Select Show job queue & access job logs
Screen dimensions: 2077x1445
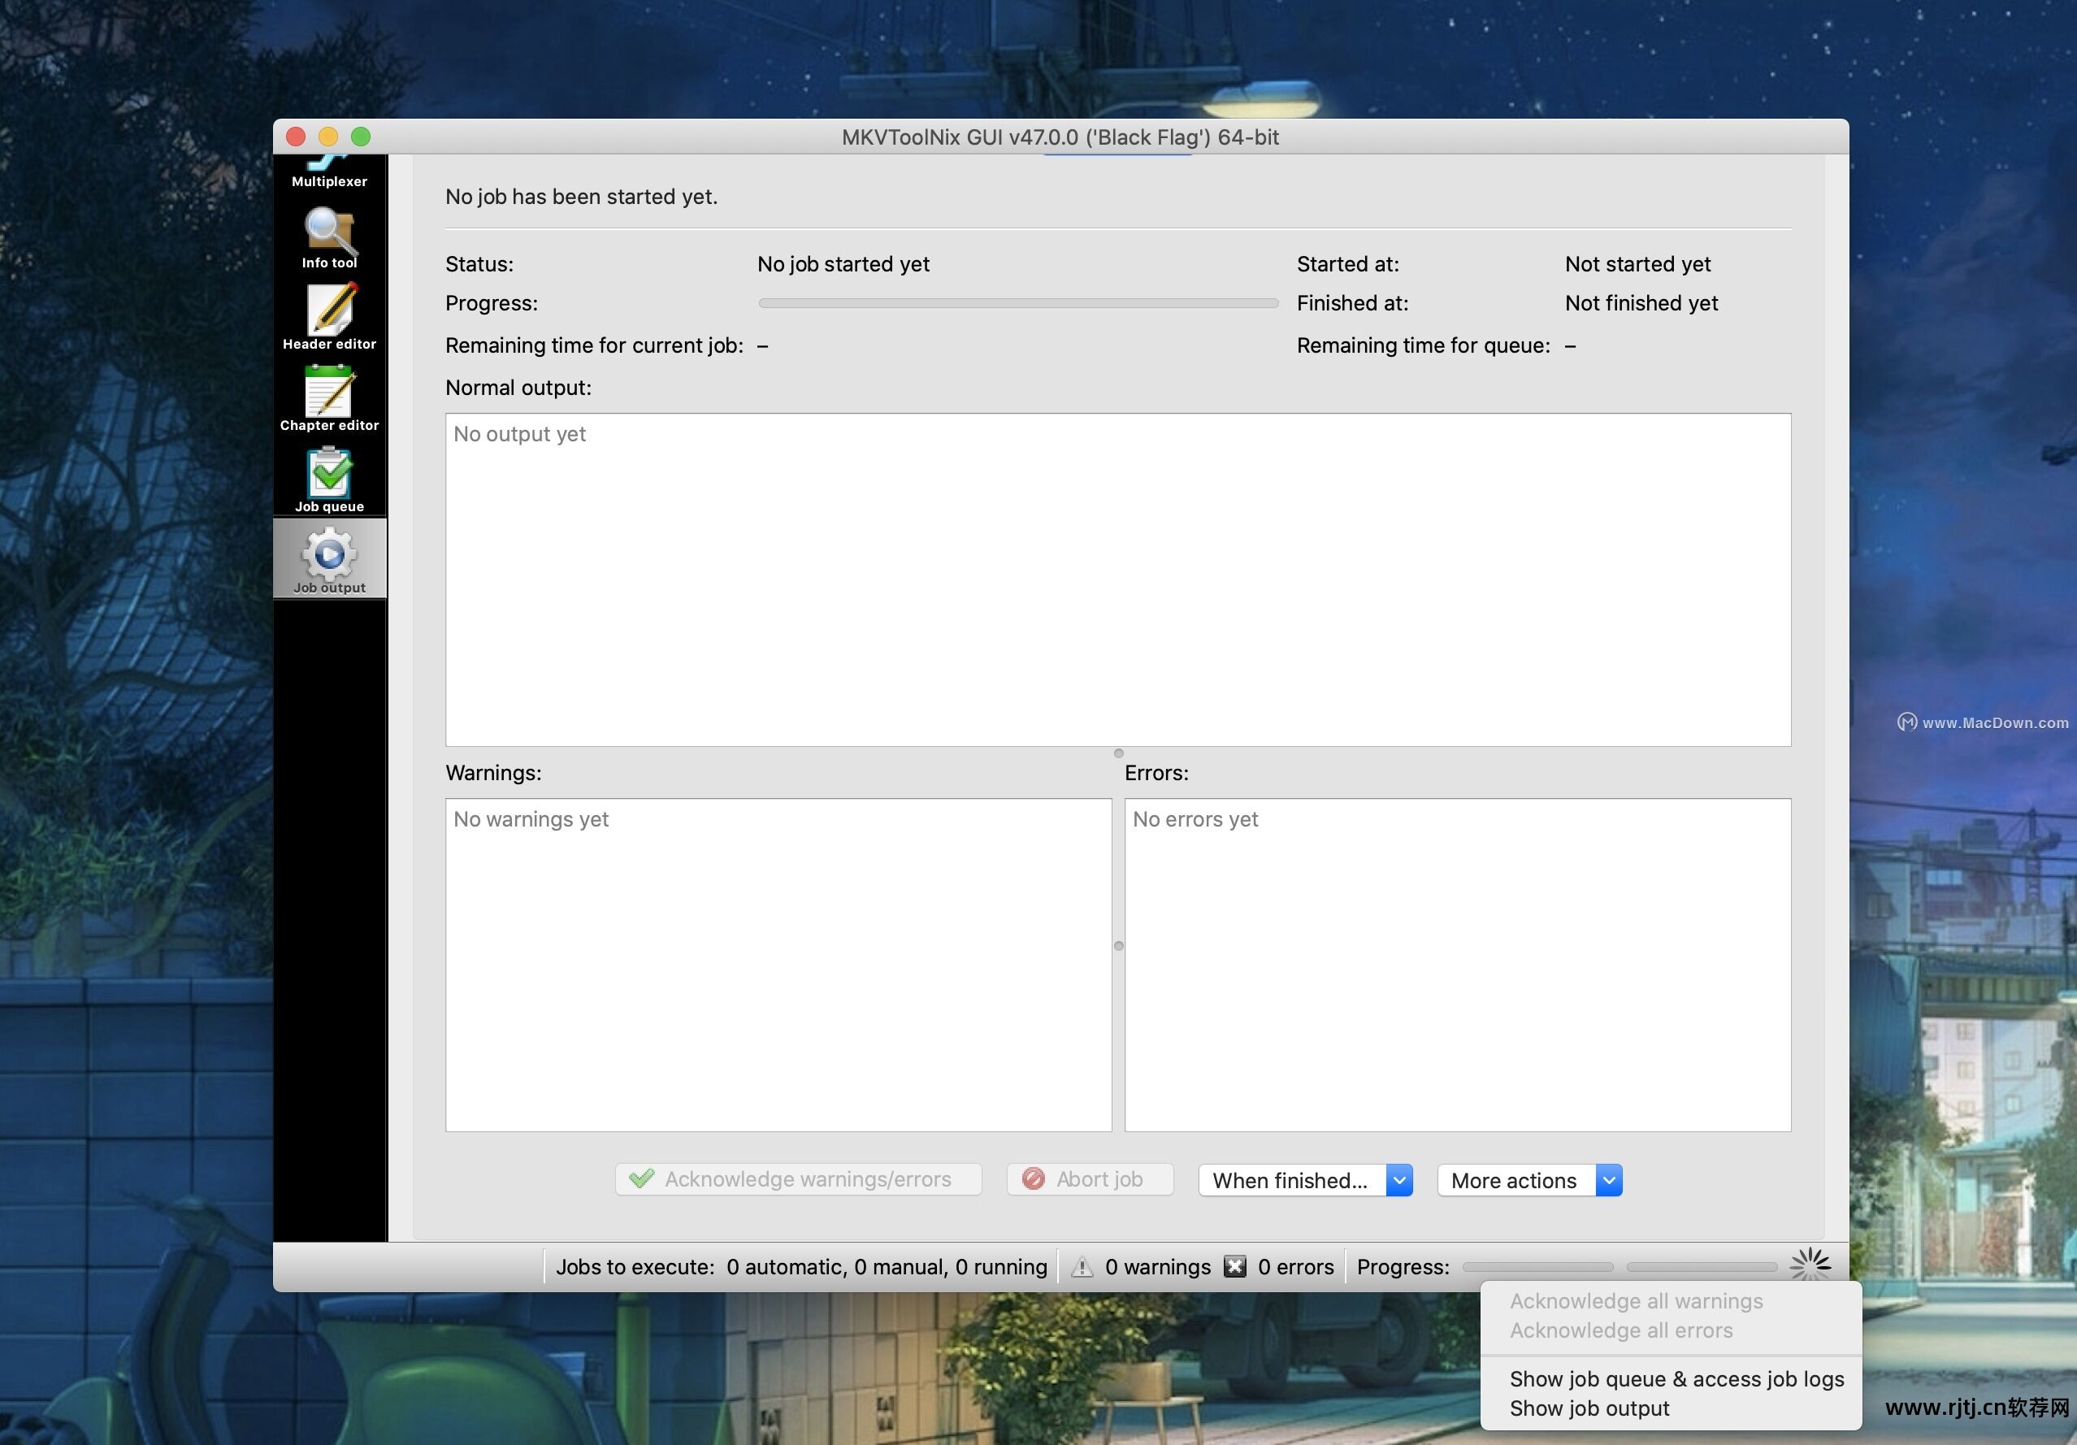coord(1676,1379)
